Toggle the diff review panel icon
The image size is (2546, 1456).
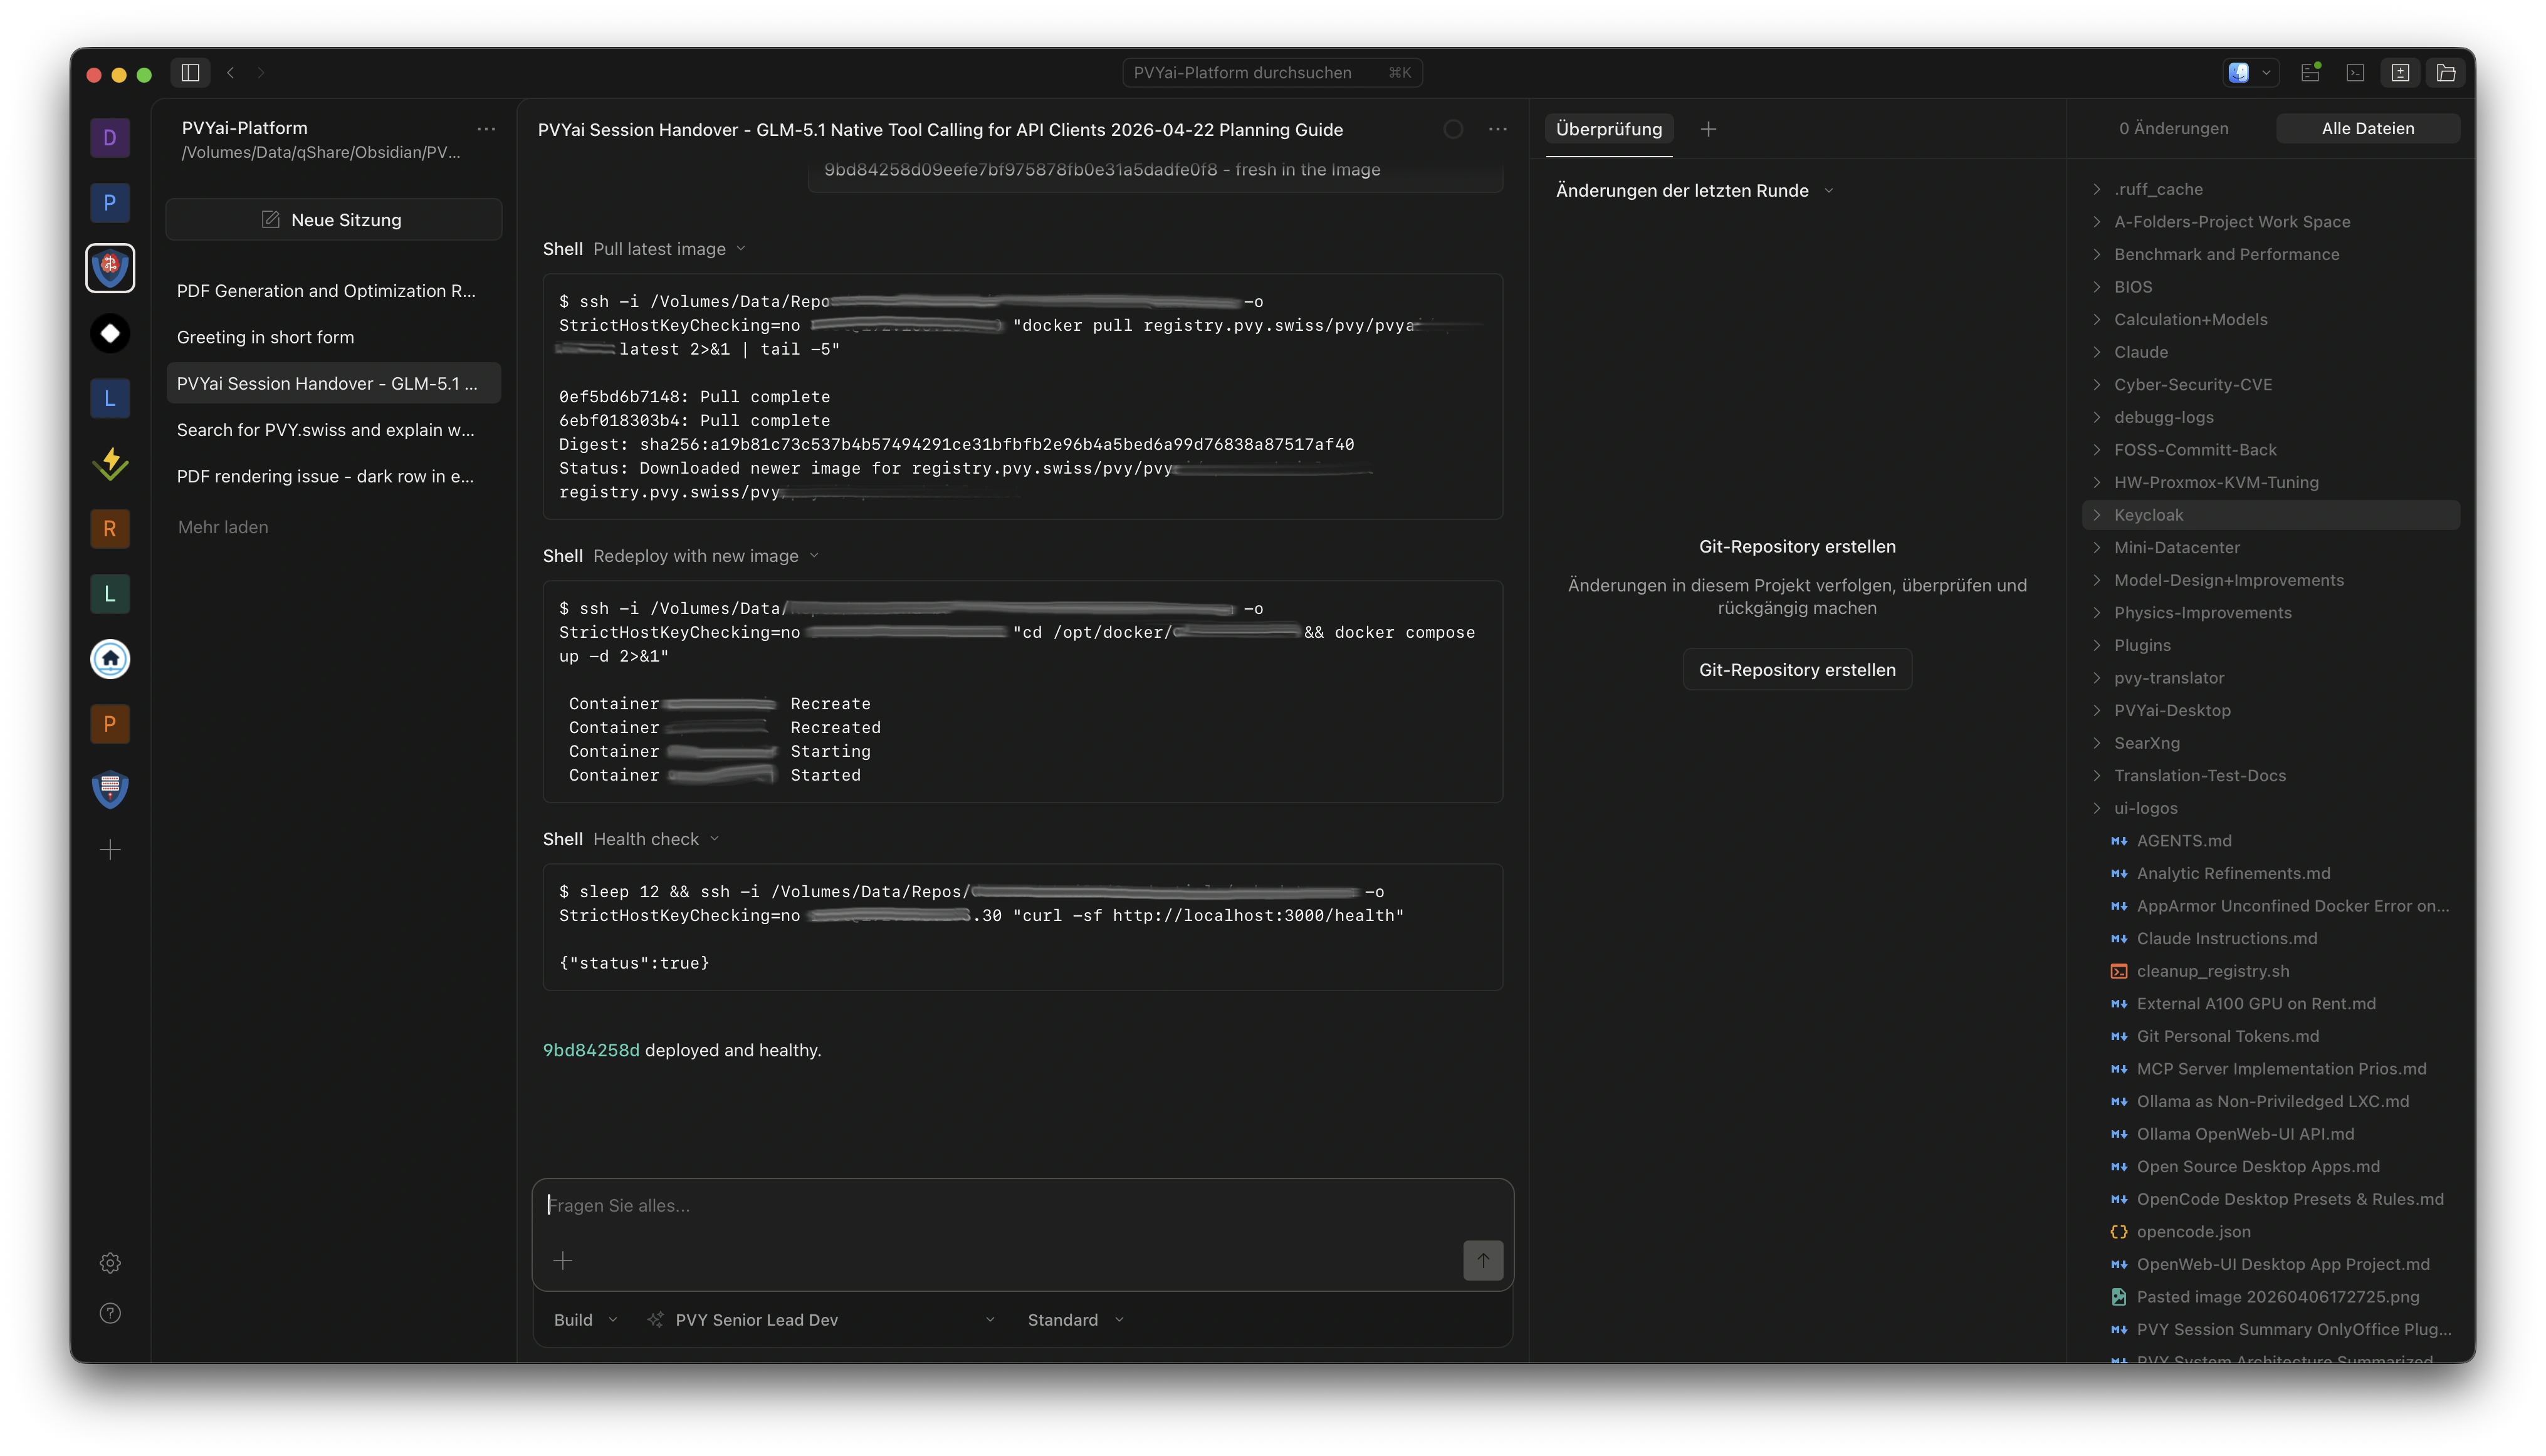(x=2400, y=72)
